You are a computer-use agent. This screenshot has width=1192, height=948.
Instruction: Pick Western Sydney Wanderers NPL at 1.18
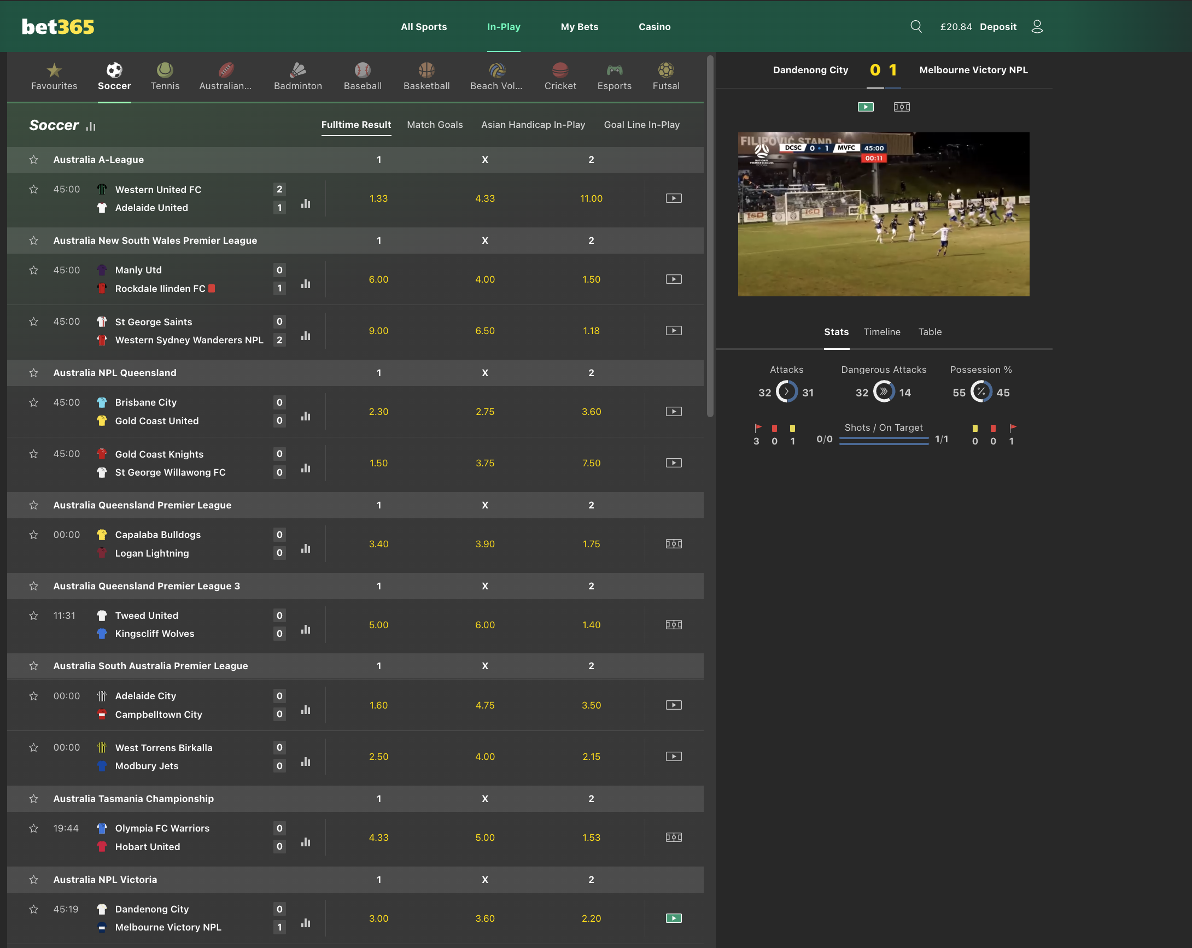coord(591,331)
